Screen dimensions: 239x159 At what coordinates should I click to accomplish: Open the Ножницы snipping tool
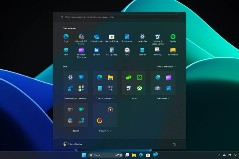[158, 51]
